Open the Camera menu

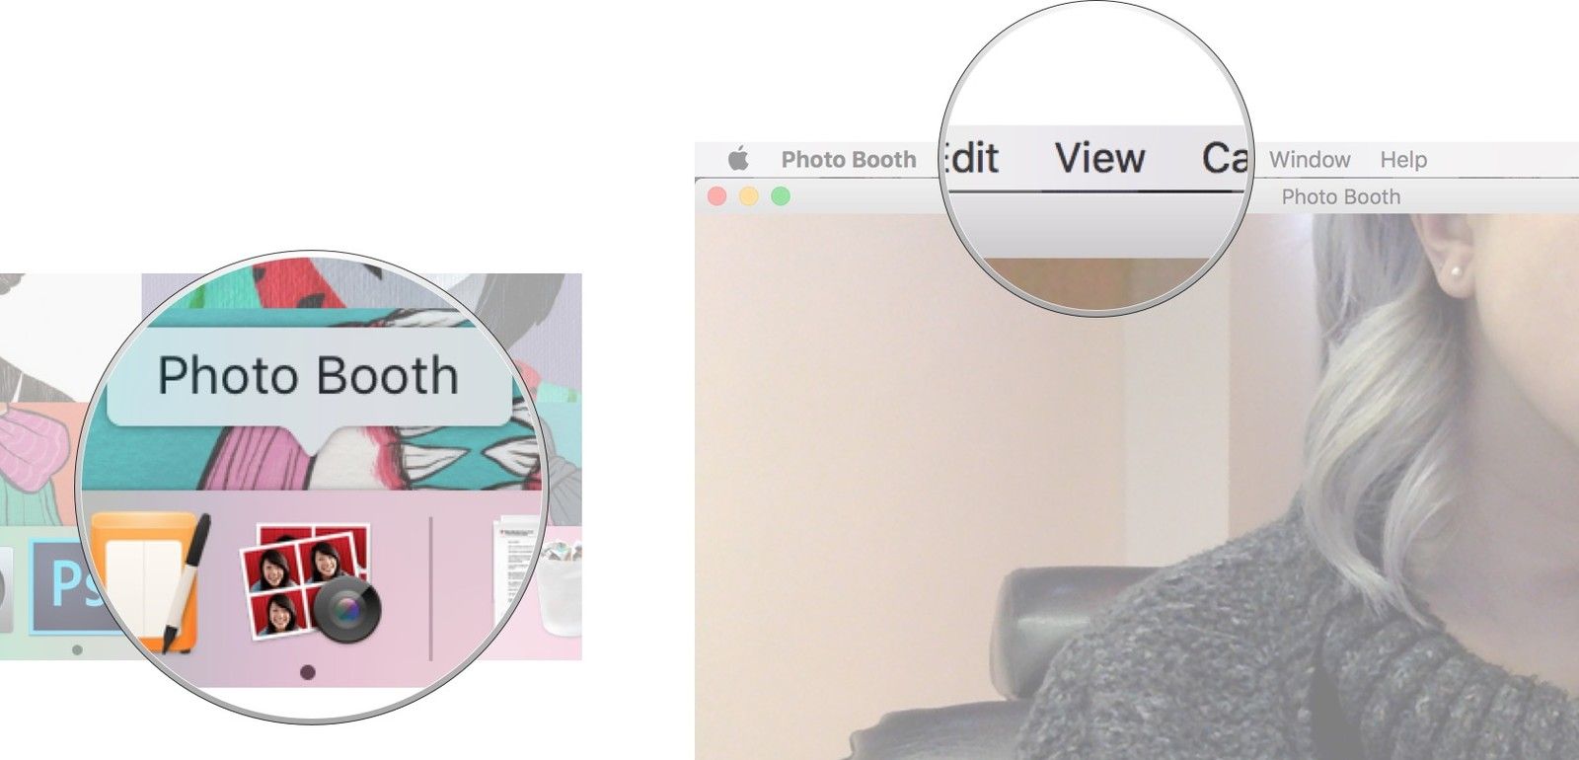tap(1224, 158)
